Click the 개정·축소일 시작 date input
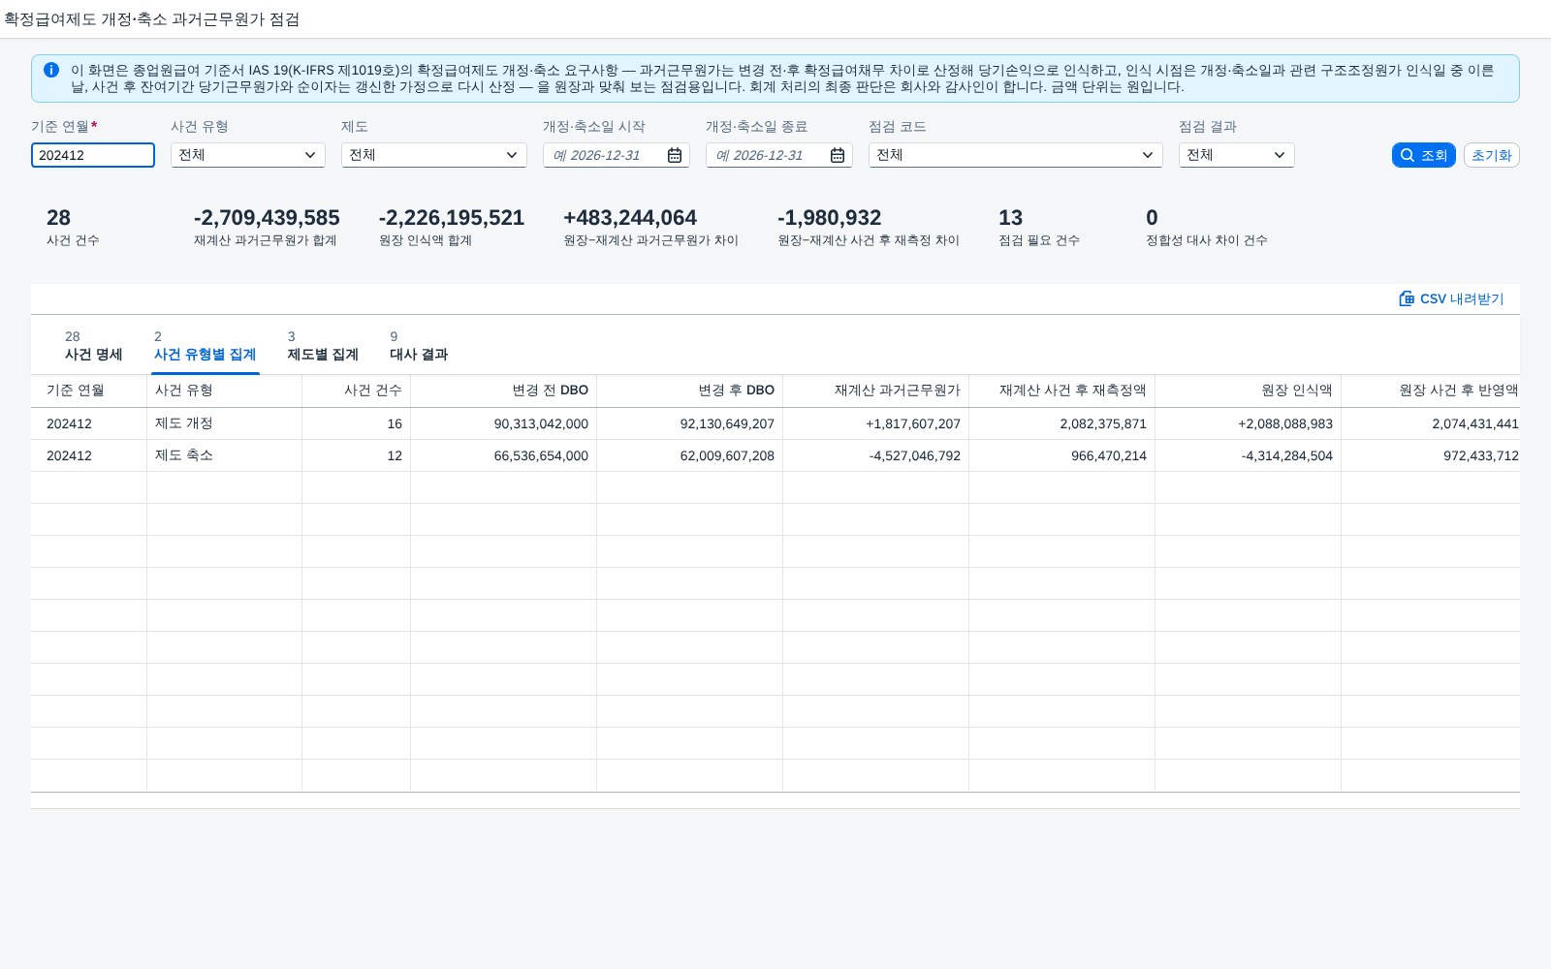Screen dimensions: 1551x969 click(605, 155)
